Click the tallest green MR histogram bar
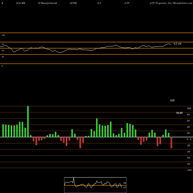 coord(28,122)
